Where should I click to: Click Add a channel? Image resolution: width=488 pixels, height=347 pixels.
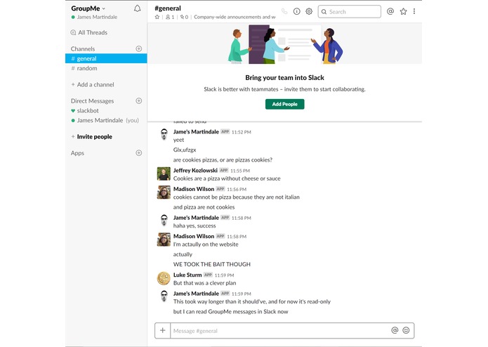pyautogui.click(x=93, y=85)
